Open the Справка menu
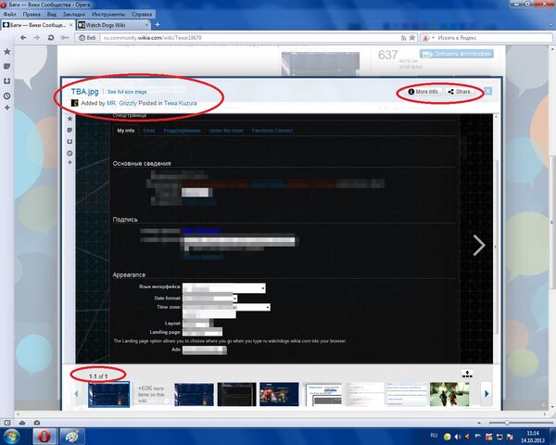The image size is (556, 445). tap(142, 14)
